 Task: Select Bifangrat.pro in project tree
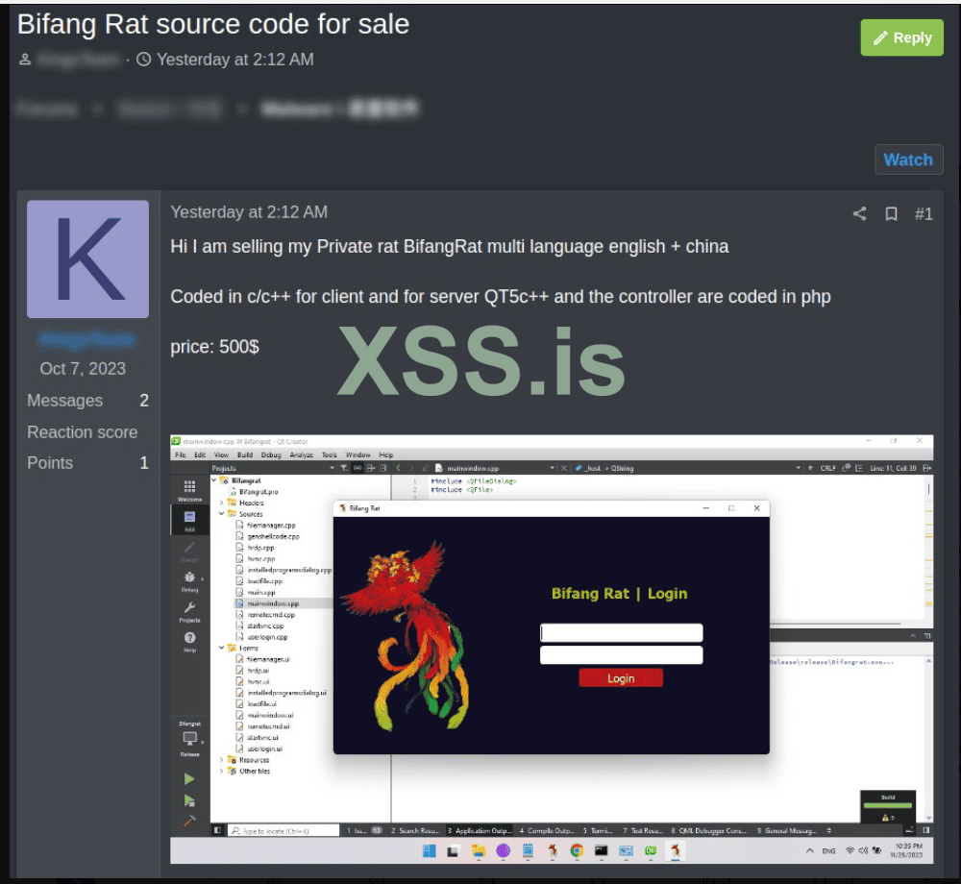pos(258,492)
